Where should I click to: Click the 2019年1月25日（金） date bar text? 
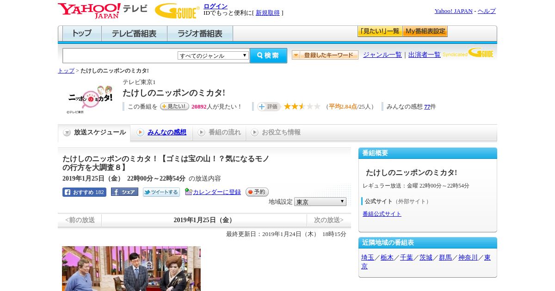pyautogui.click(x=204, y=220)
